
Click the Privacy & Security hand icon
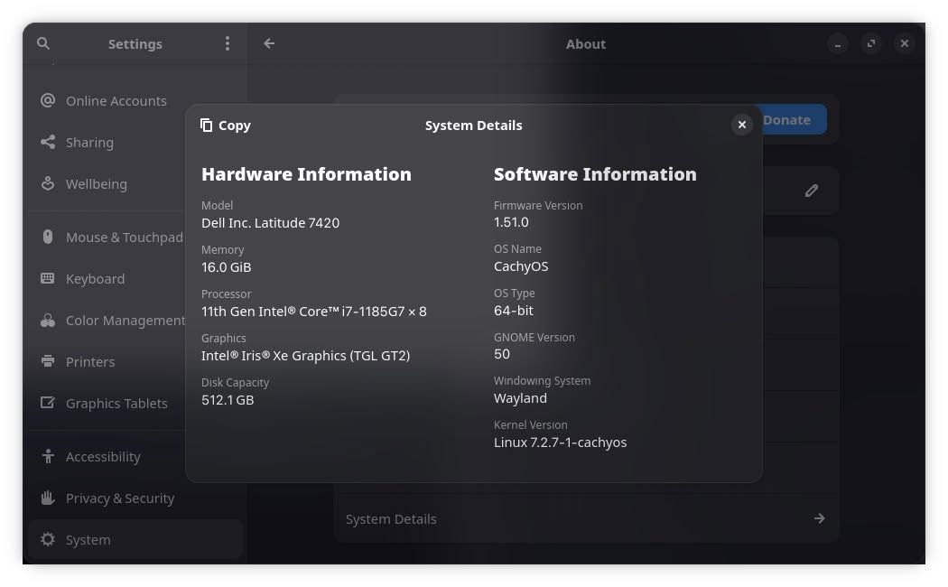pyautogui.click(x=48, y=498)
